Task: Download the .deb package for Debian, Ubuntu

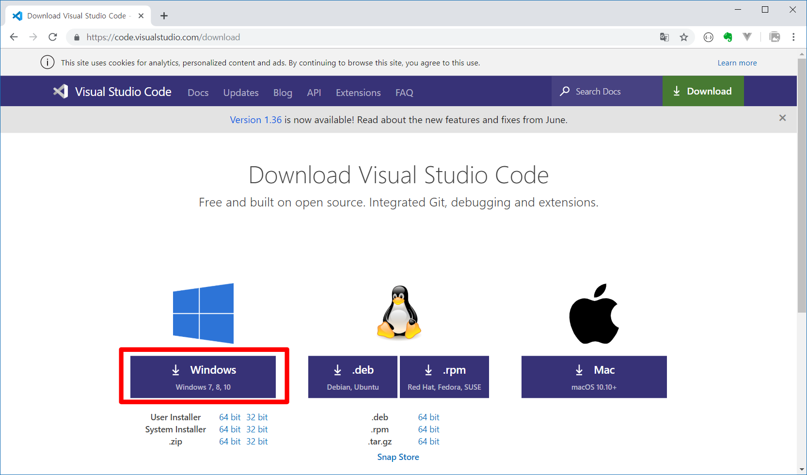Action: pyautogui.click(x=353, y=377)
